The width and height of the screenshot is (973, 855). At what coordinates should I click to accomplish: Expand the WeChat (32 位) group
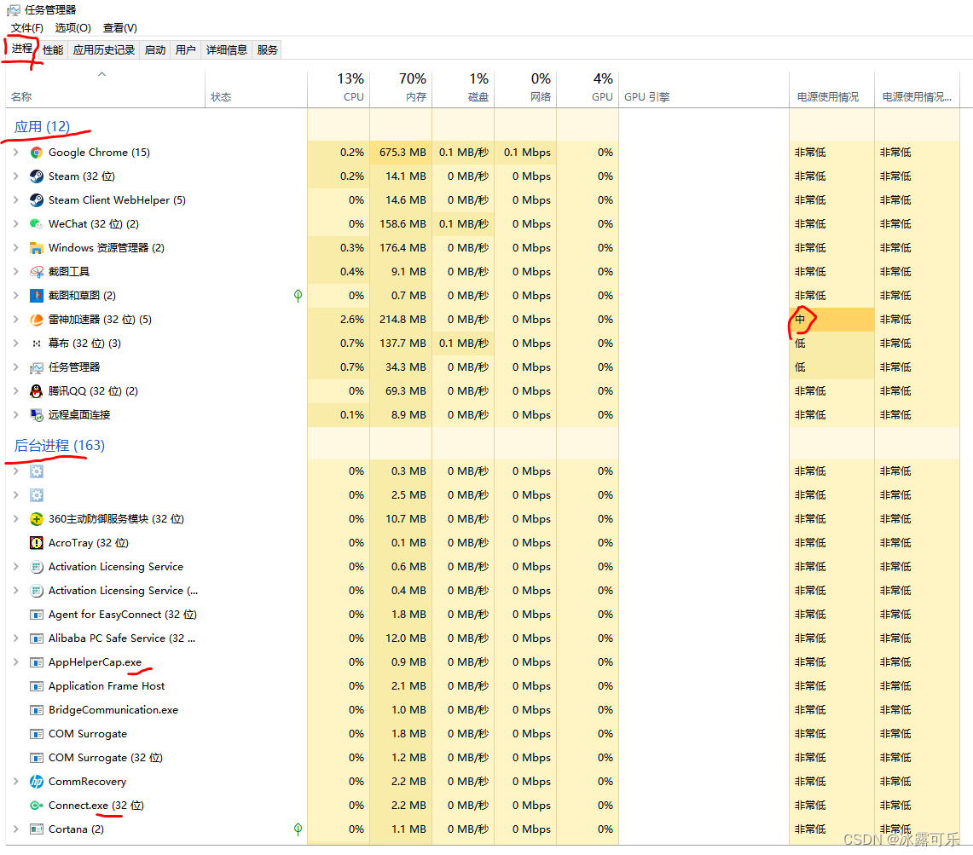tap(16, 224)
